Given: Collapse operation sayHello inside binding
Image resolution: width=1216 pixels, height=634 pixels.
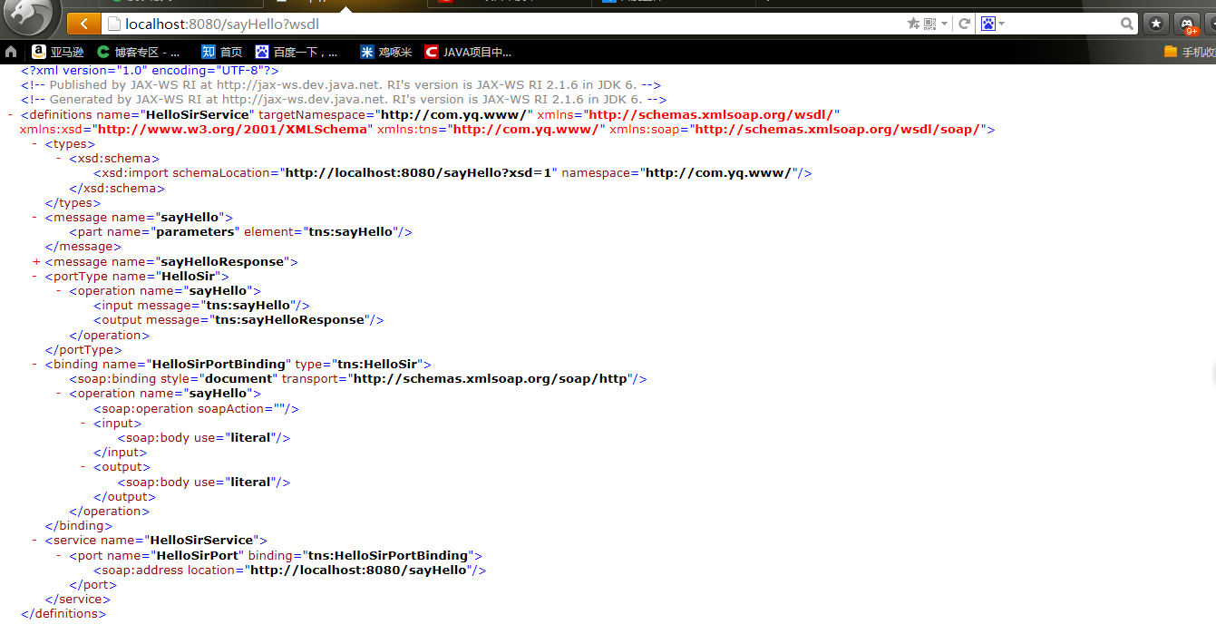Looking at the screenshot, I should point(59,394).
